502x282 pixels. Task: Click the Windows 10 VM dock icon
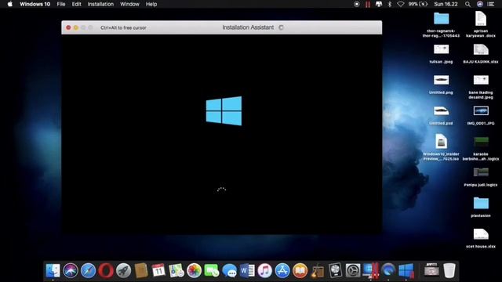pyautogui.click(x=406, y=270)
